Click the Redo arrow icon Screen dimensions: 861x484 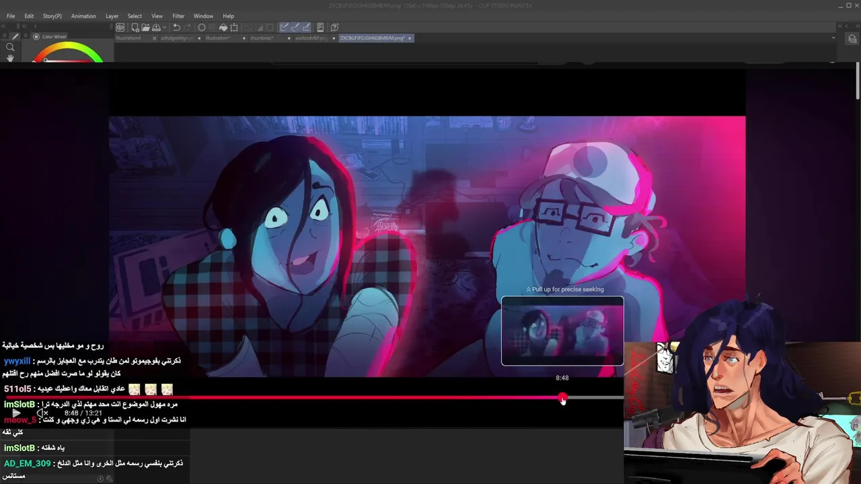(x=187, y=28)
